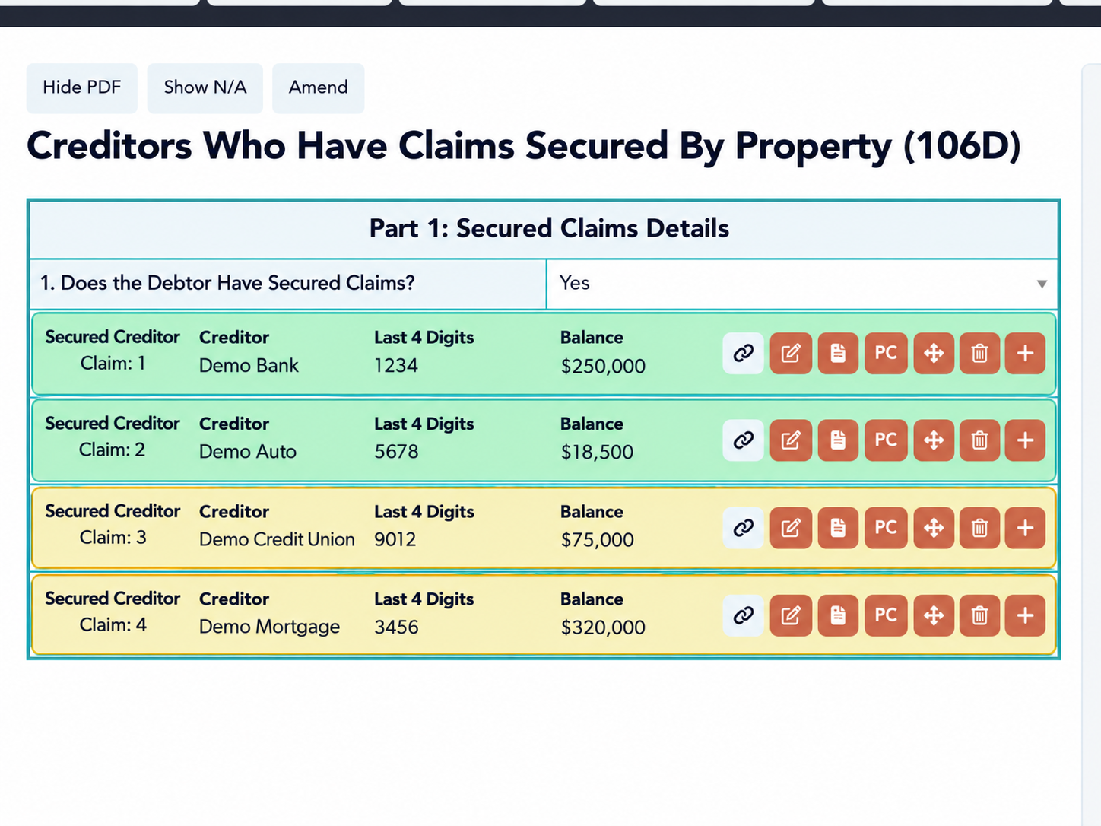The width and height of the screenshot is (1101, 826).
Task: Edit the Demo Auto secured claim
Action: click(x=791, y=440)
